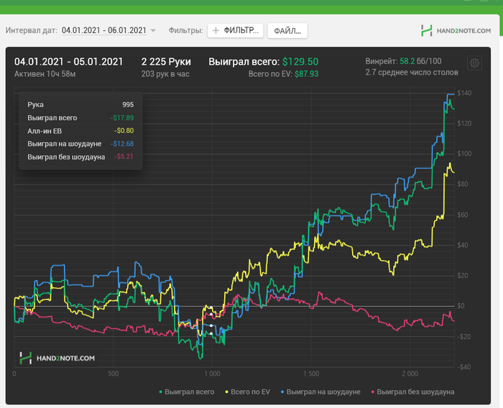This screenshot has height=408, width=503.
Task: Toggle the 'Выиграл без шоудауна' pink legend series
Action: 412,391
